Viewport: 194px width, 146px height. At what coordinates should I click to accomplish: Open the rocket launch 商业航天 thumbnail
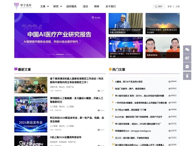coord(162,24)
